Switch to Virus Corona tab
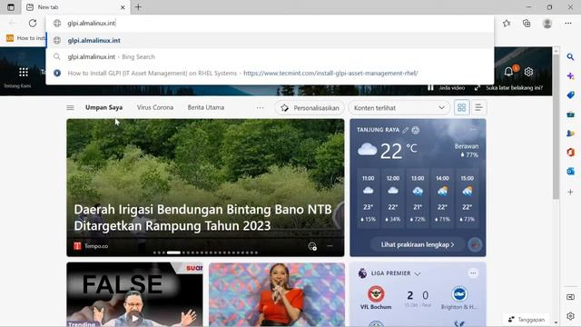The width and height of the screenshot is (581, 327). (155, 107)
